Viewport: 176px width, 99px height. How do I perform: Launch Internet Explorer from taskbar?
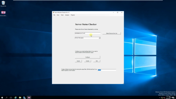15,98
